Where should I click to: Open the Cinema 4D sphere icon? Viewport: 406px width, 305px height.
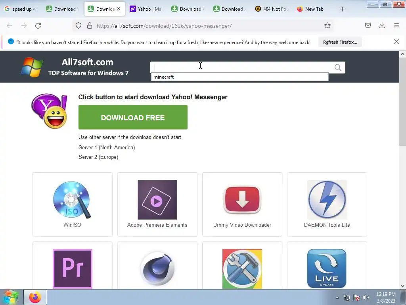(x=157, y=269)
